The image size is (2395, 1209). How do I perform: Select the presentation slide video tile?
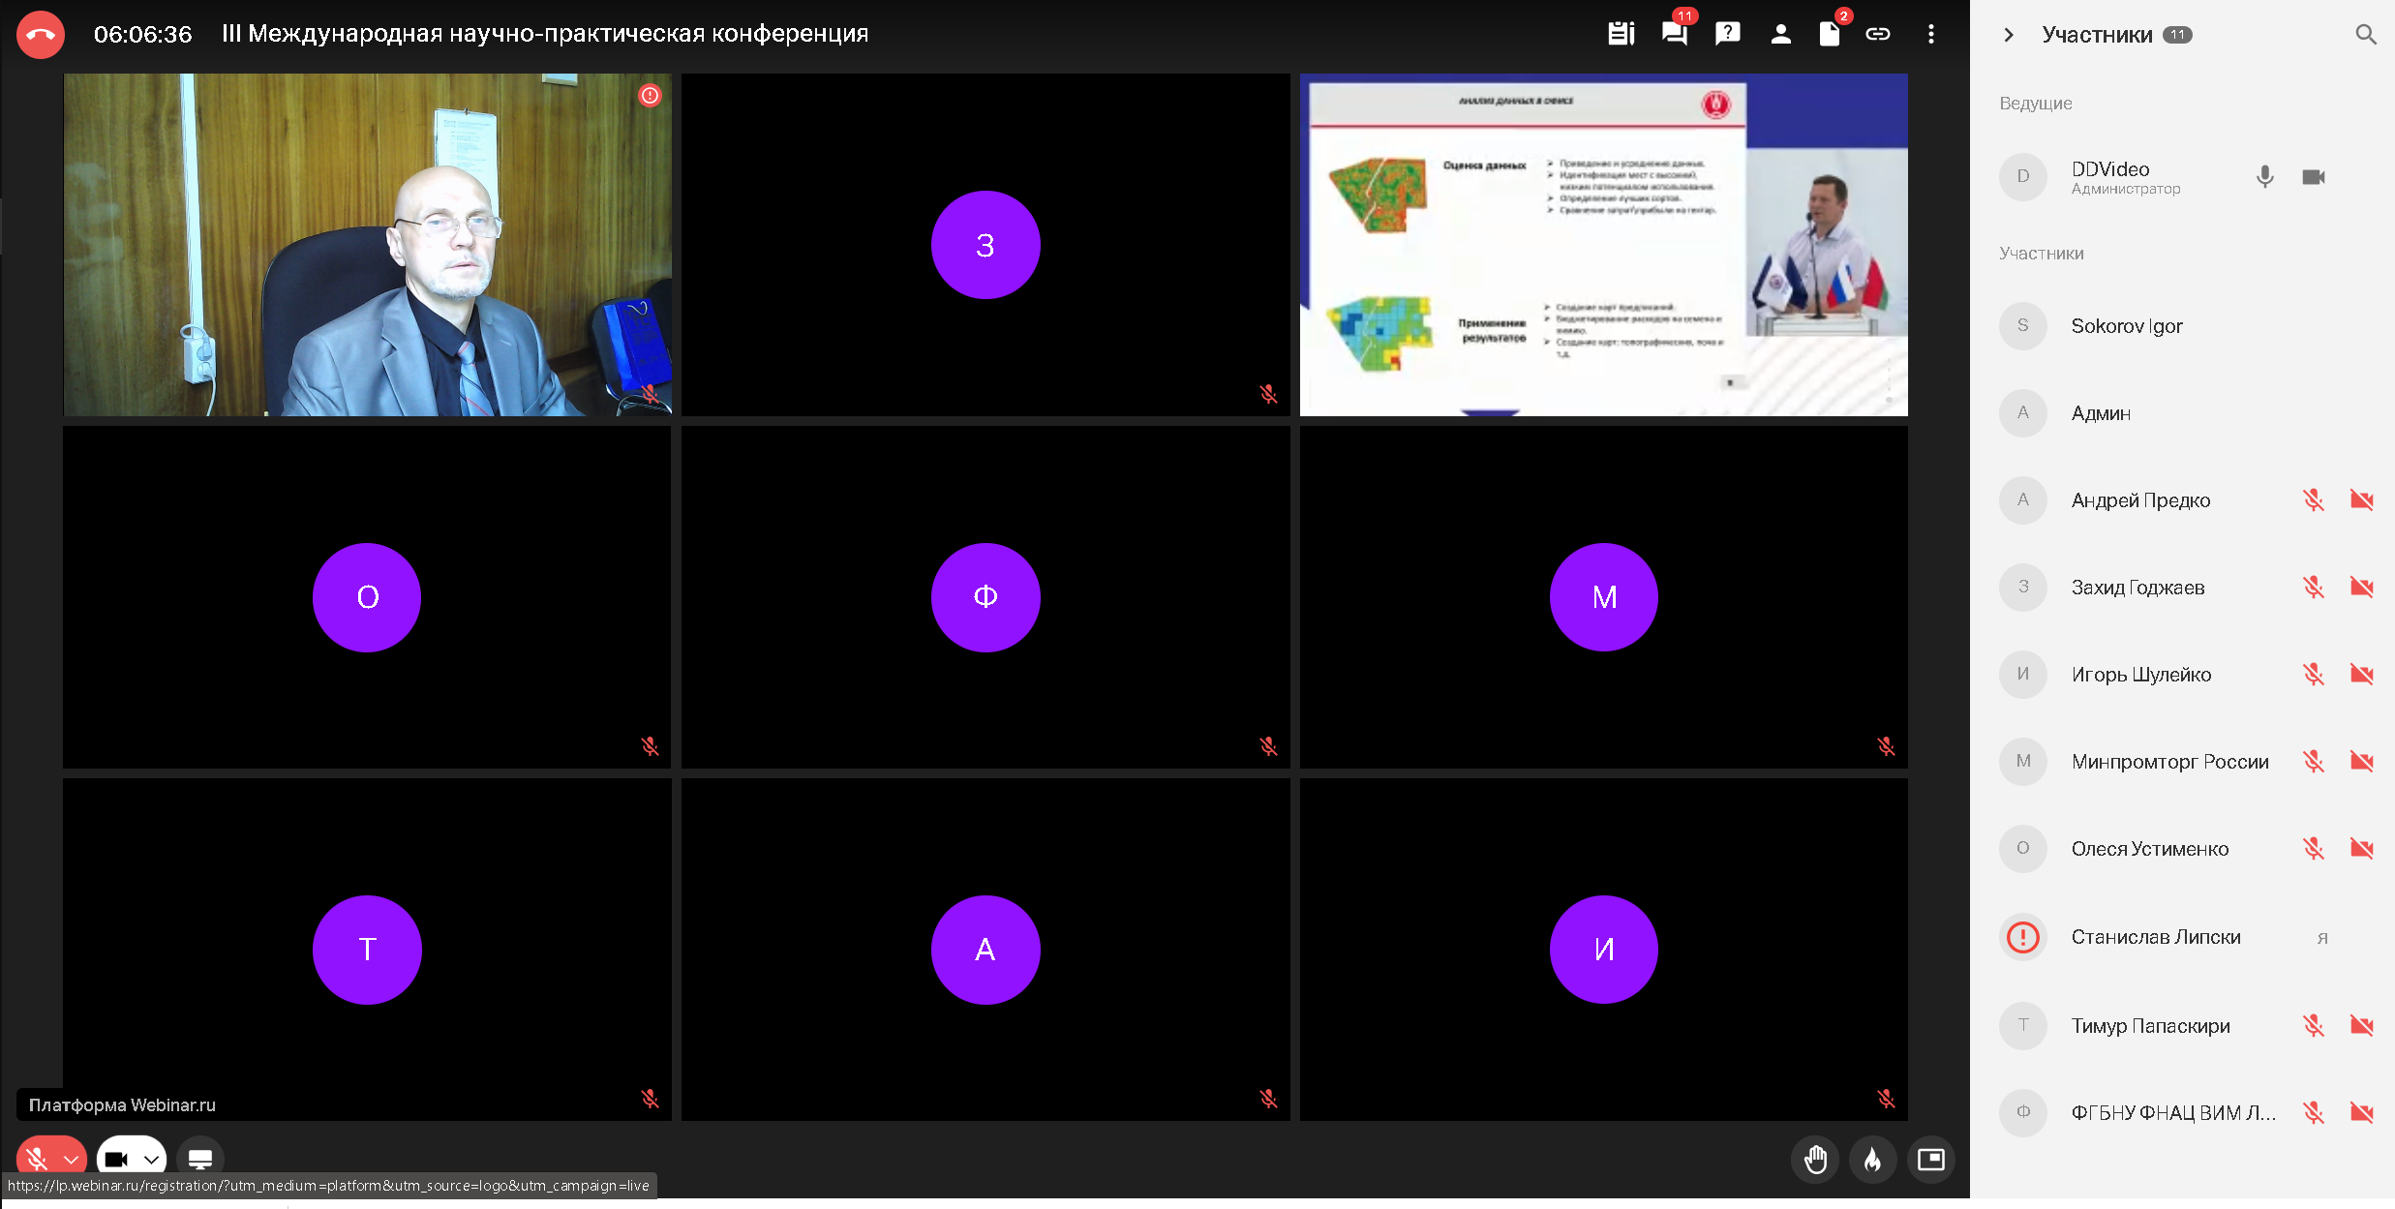tap(1604, 245)
